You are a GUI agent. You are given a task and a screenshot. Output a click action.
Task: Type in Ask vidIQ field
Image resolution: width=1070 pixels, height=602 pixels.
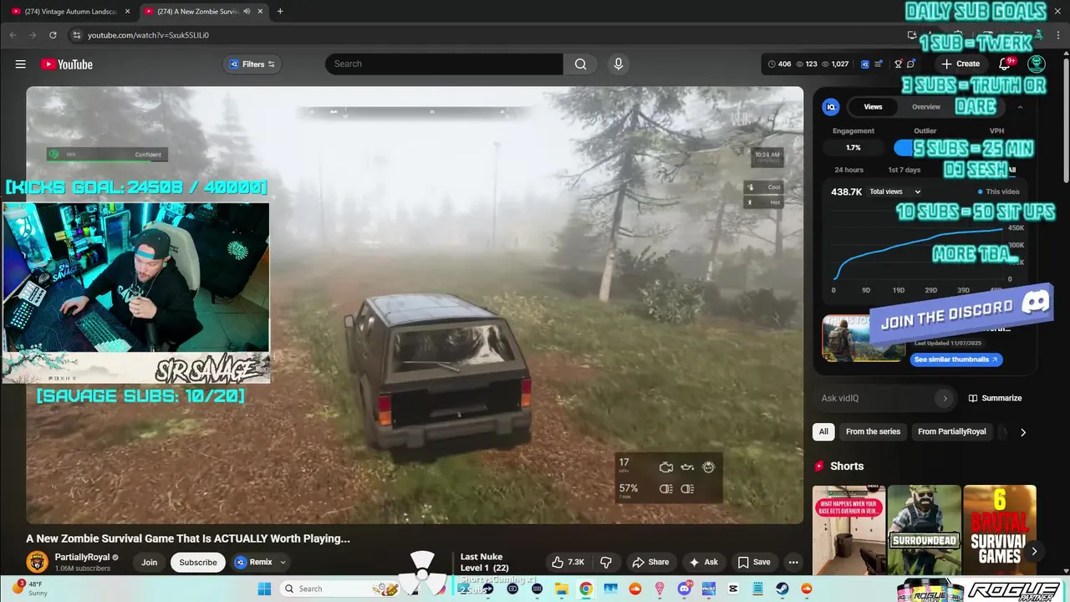874,398
